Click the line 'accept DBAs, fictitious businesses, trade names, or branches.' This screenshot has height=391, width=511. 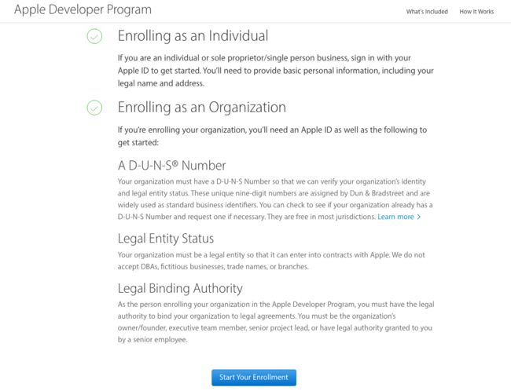click(213, 267)
